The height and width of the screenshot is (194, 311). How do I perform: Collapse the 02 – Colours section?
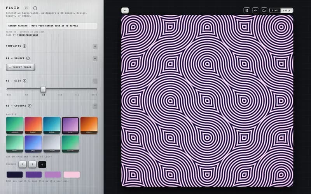95,106
